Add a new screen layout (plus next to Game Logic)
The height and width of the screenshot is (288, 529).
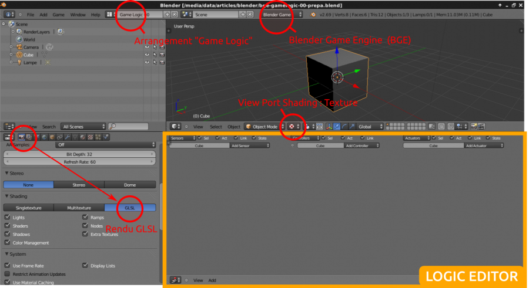(x=167, y=15)
